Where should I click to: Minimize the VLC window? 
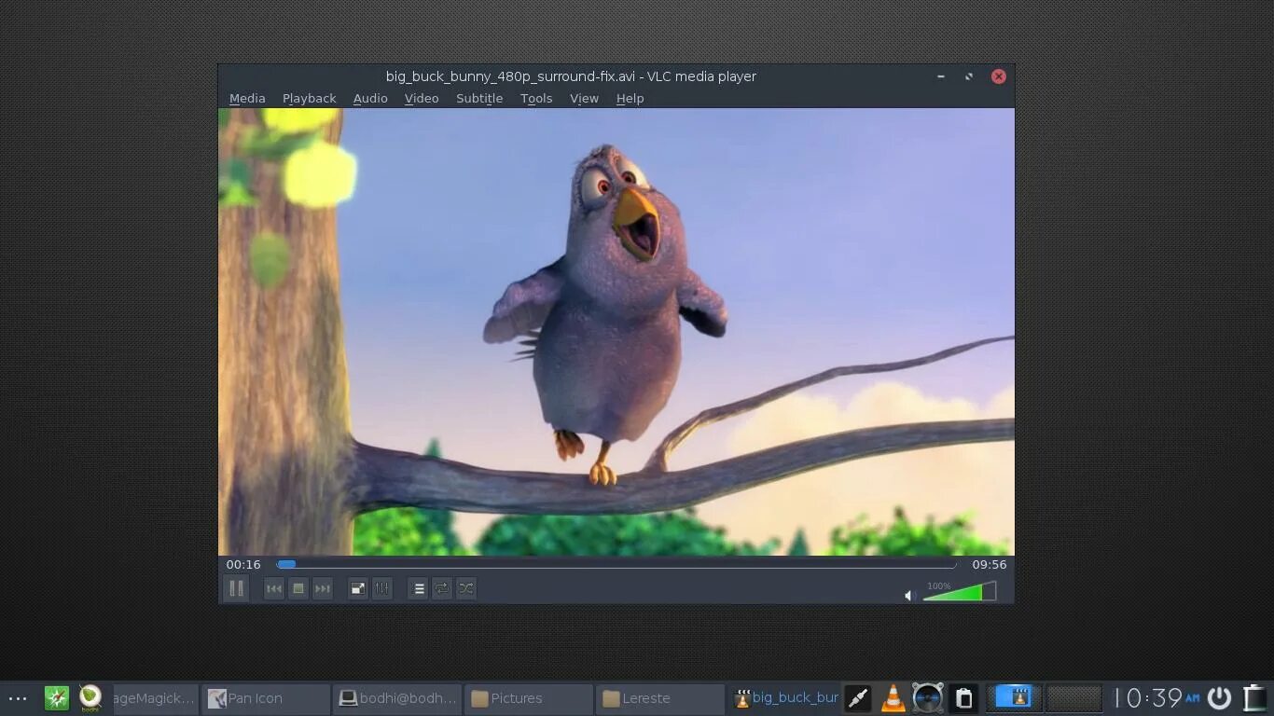click(x=941, y=76)
